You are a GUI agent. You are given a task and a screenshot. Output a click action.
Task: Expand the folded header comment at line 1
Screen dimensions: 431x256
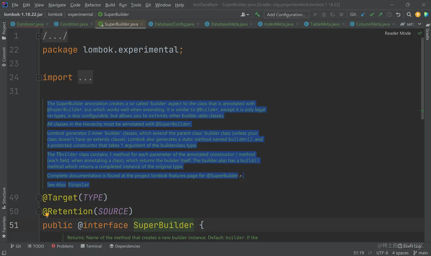coord(39,36)
